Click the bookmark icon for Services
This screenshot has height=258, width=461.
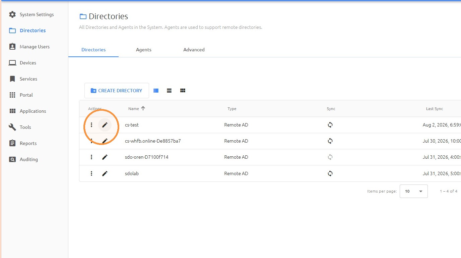tap(12, 79)
